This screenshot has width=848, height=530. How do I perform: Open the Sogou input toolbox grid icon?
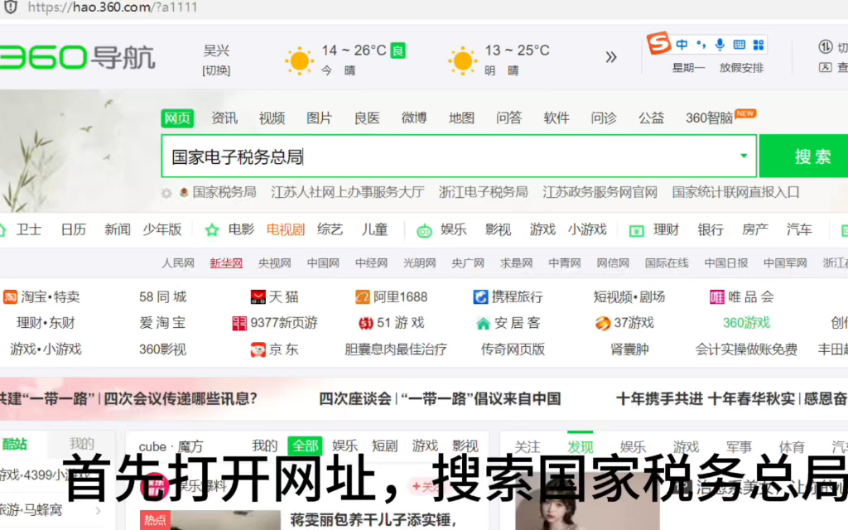pos(759,44)
